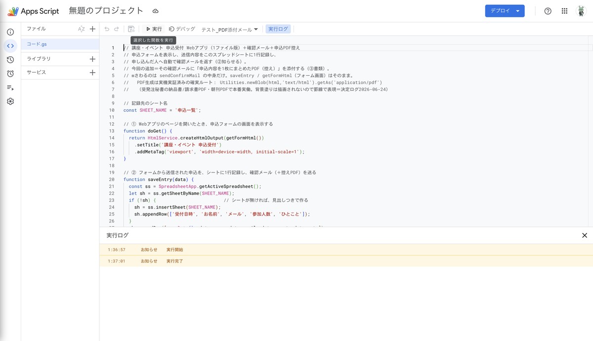The image size is (593, 341).
Task: Start debugging with デバッグ button
Action: point(182,29)
